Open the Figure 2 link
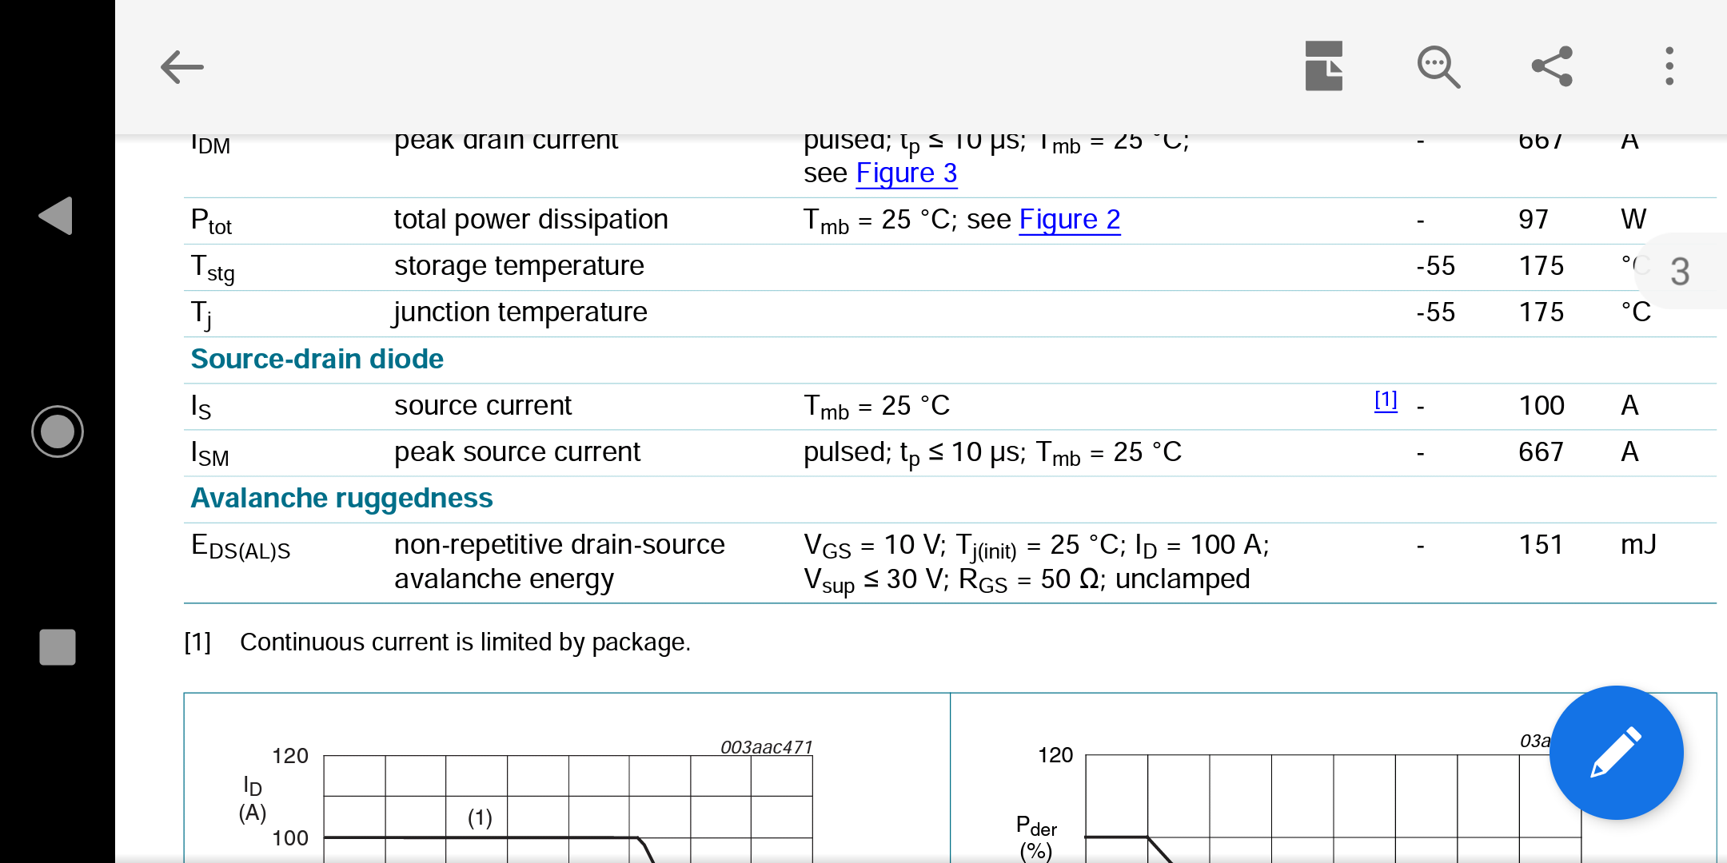The height and width of the screenshot is (863, 1727). click(1069, 220)
